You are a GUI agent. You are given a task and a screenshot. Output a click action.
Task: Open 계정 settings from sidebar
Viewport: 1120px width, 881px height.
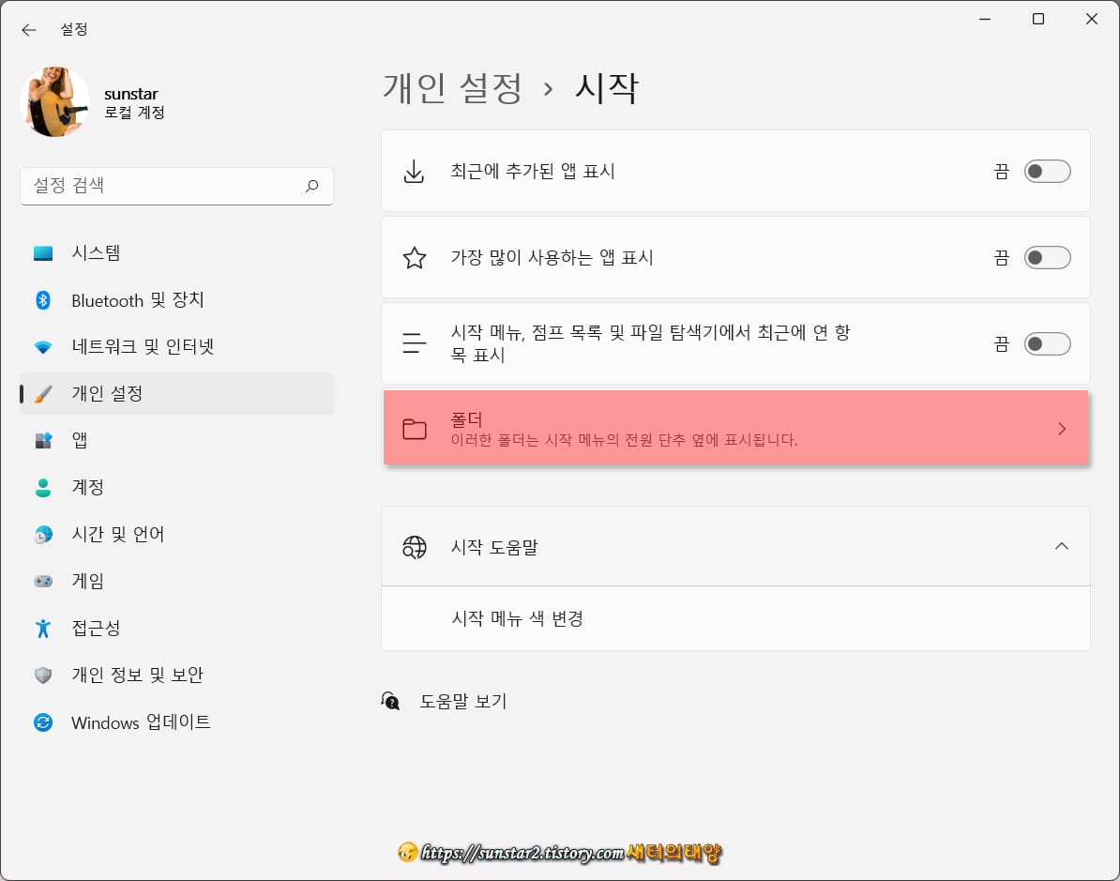42,487
